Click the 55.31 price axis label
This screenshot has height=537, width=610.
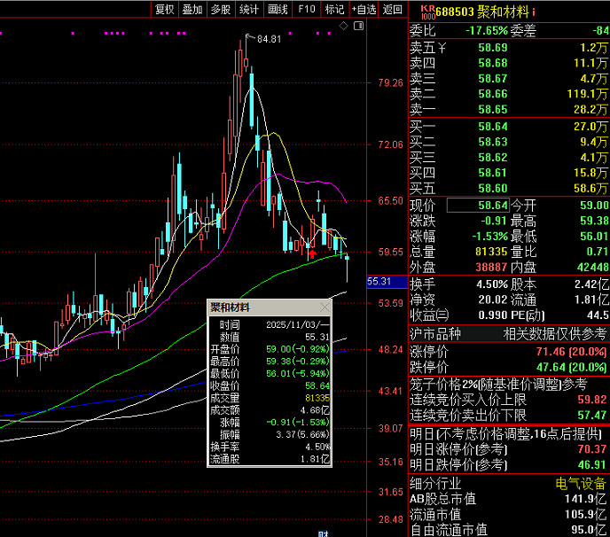click(x=379, y=282)
